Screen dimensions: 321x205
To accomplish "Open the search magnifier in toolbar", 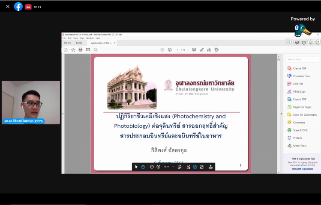I will [x=96, y=50].
